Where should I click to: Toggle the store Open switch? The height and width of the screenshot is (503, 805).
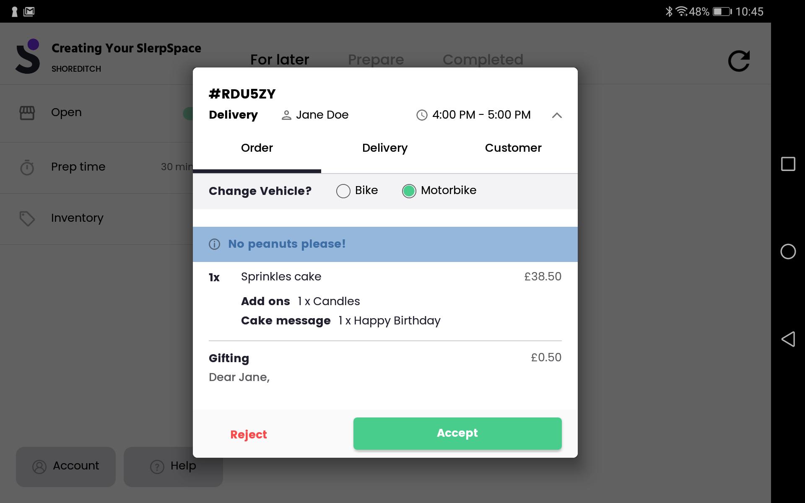coord(188,113)
